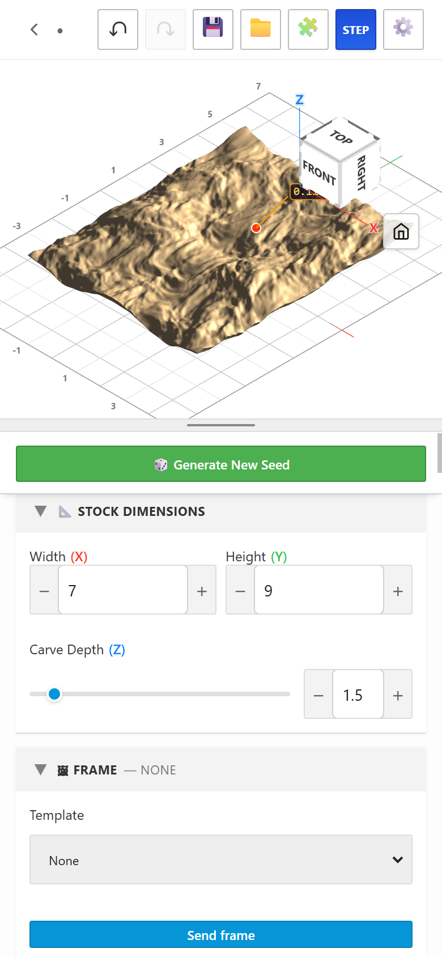Viewport: 442px width, 957px height.
Task: Open the Template dropdown
Action: point(221,859)
